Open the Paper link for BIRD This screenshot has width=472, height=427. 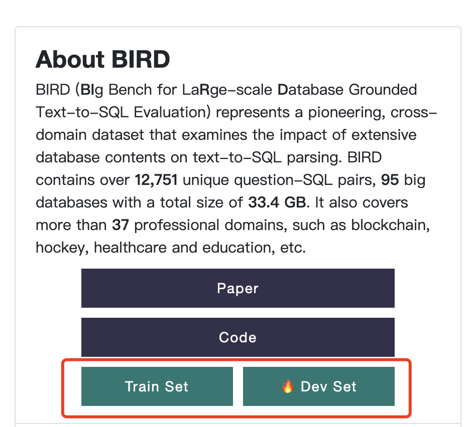[238, 288]
